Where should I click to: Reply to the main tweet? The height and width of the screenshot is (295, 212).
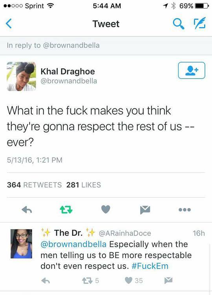[x=27, y=210]
